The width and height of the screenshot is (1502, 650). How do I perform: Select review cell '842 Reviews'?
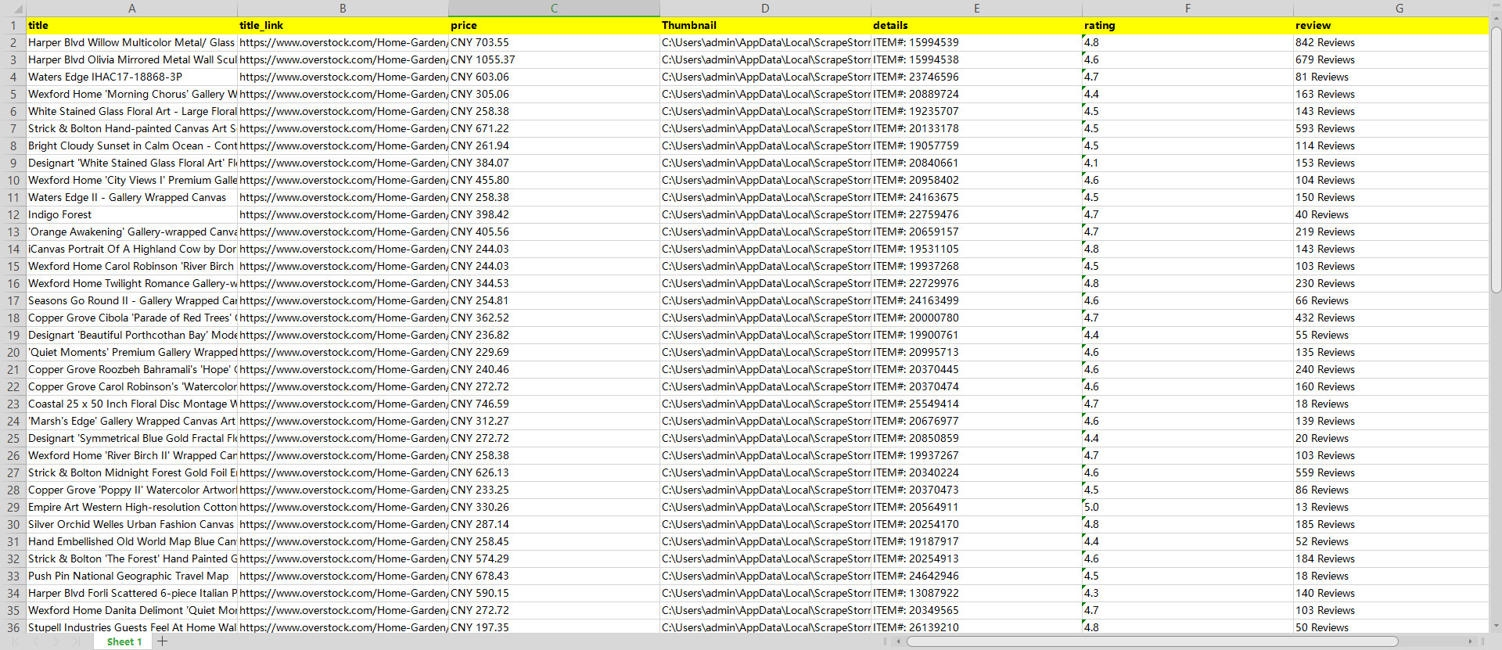point(1391,42)
